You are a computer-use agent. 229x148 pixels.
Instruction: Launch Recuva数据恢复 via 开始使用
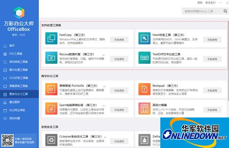(x=119, y=59)
